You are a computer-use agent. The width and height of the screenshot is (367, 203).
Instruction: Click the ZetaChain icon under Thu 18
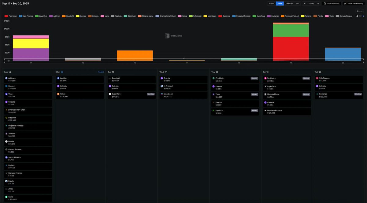pos(214,78)
